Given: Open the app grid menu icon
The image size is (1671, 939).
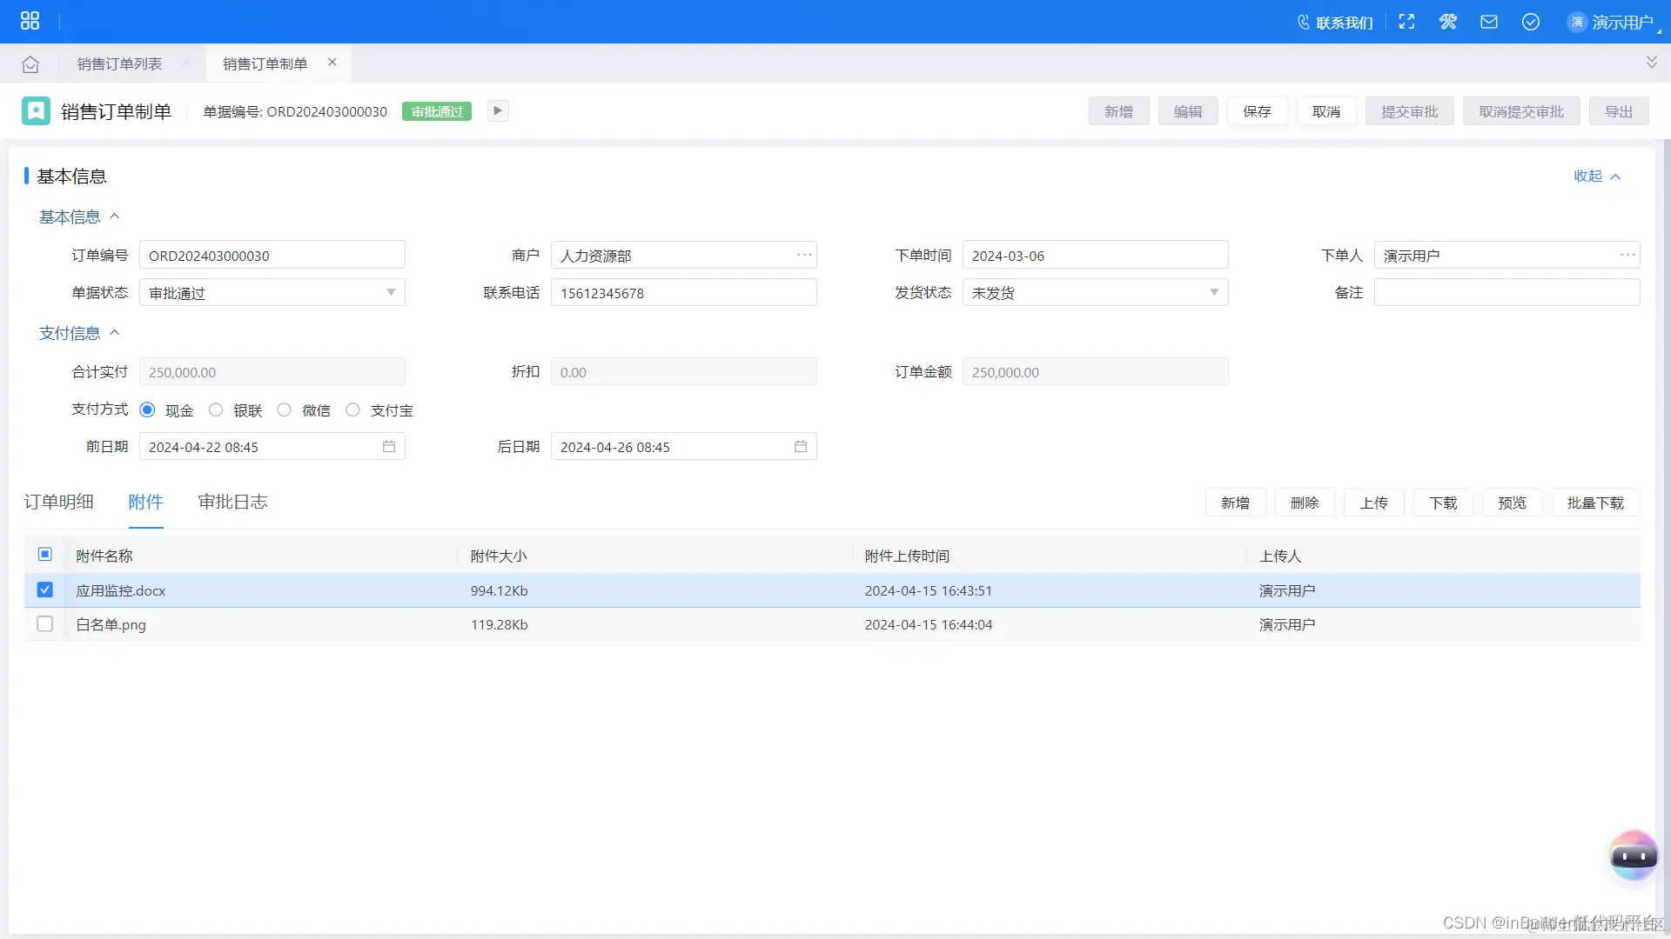Looking at the screenshot, I should 30,21.
